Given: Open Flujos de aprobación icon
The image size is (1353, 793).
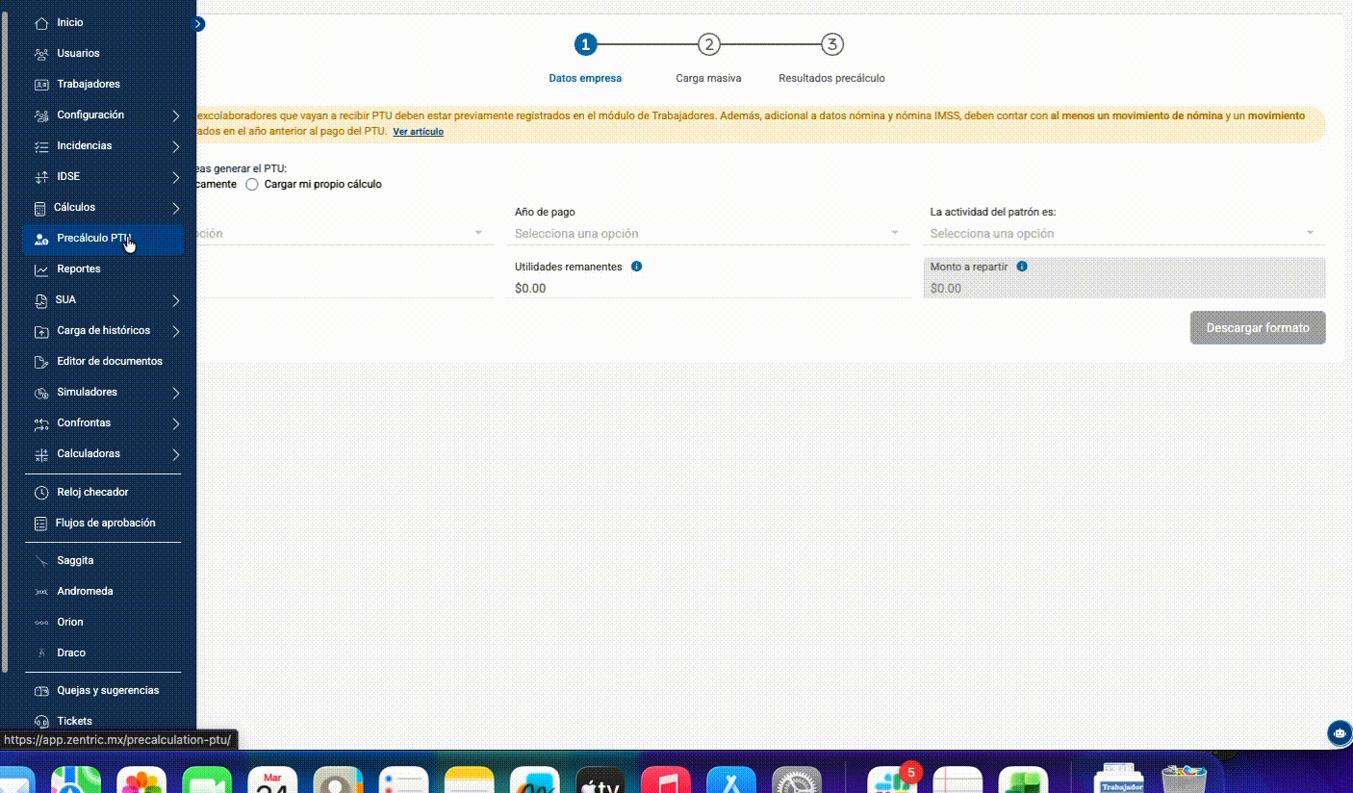Looking at the screenshot, I should point(40,523).
